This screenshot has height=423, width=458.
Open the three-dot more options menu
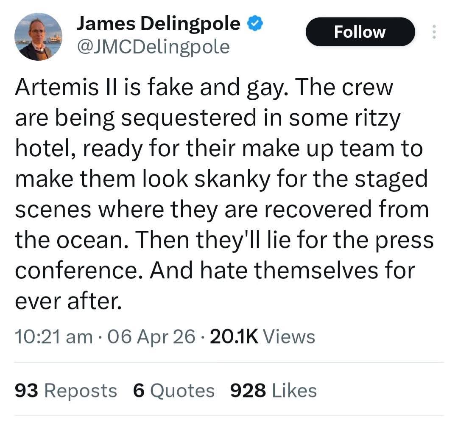click(434, 32)
